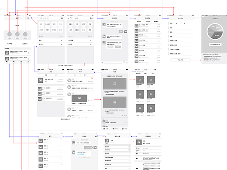Switch to first tab in doctor list wireframe
This screenshot has height=170, width=227.
46,75
